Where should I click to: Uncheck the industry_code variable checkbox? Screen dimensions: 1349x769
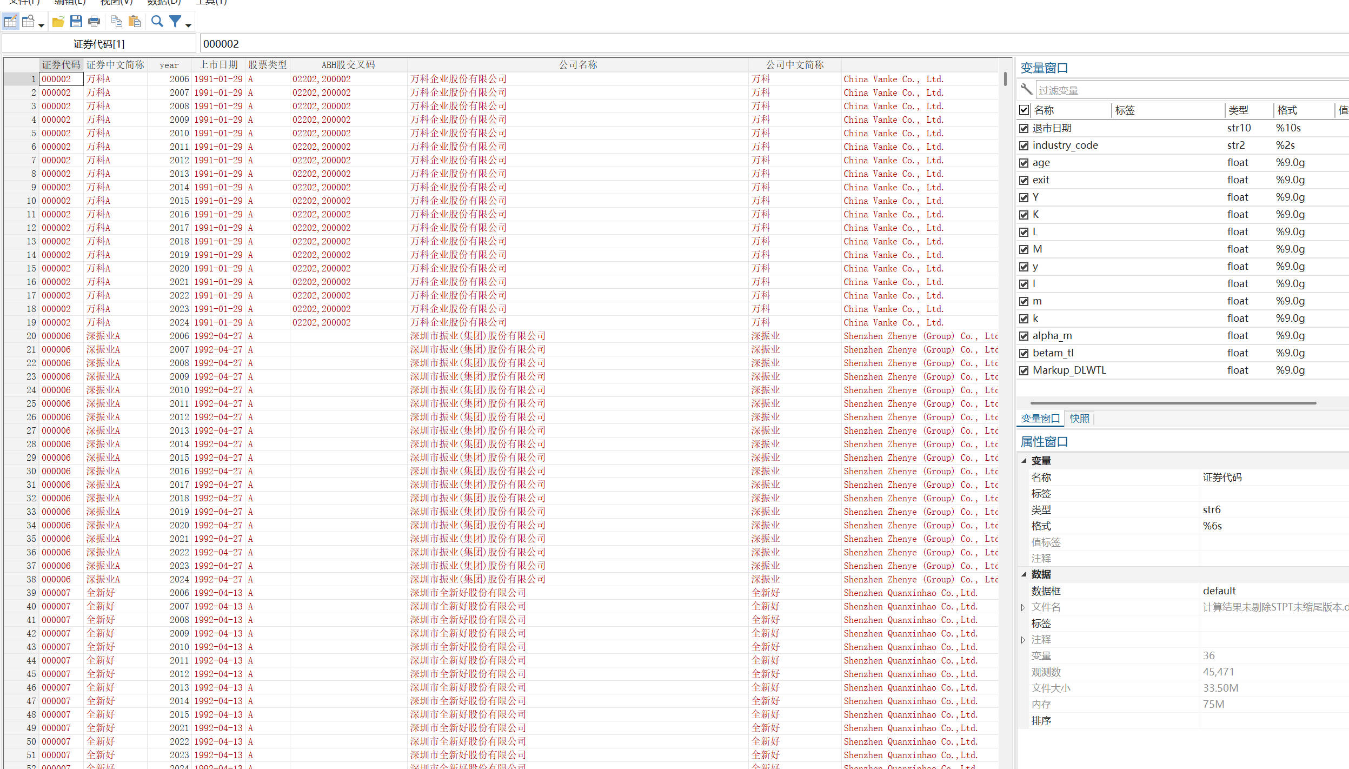click(x=1024, y=145)
